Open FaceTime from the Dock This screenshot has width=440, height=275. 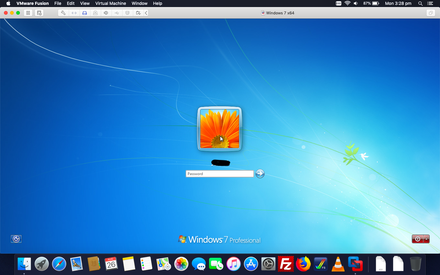[216, 264]
